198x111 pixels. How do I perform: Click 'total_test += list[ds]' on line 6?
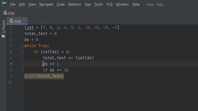pos(68,58)
